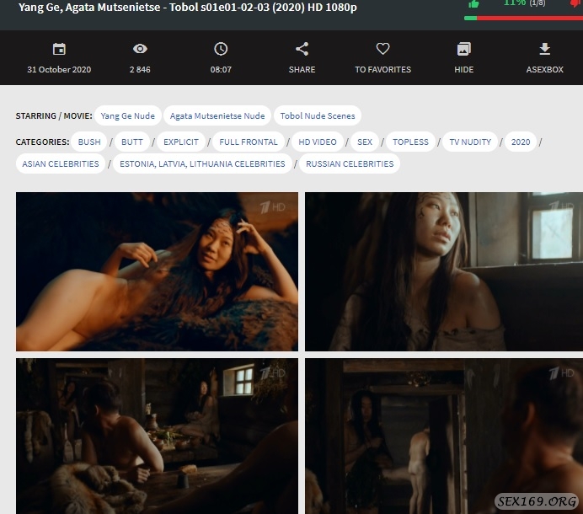583x514 pixels.
Task: Click the clock duration icon
Action: coord(221,49)
